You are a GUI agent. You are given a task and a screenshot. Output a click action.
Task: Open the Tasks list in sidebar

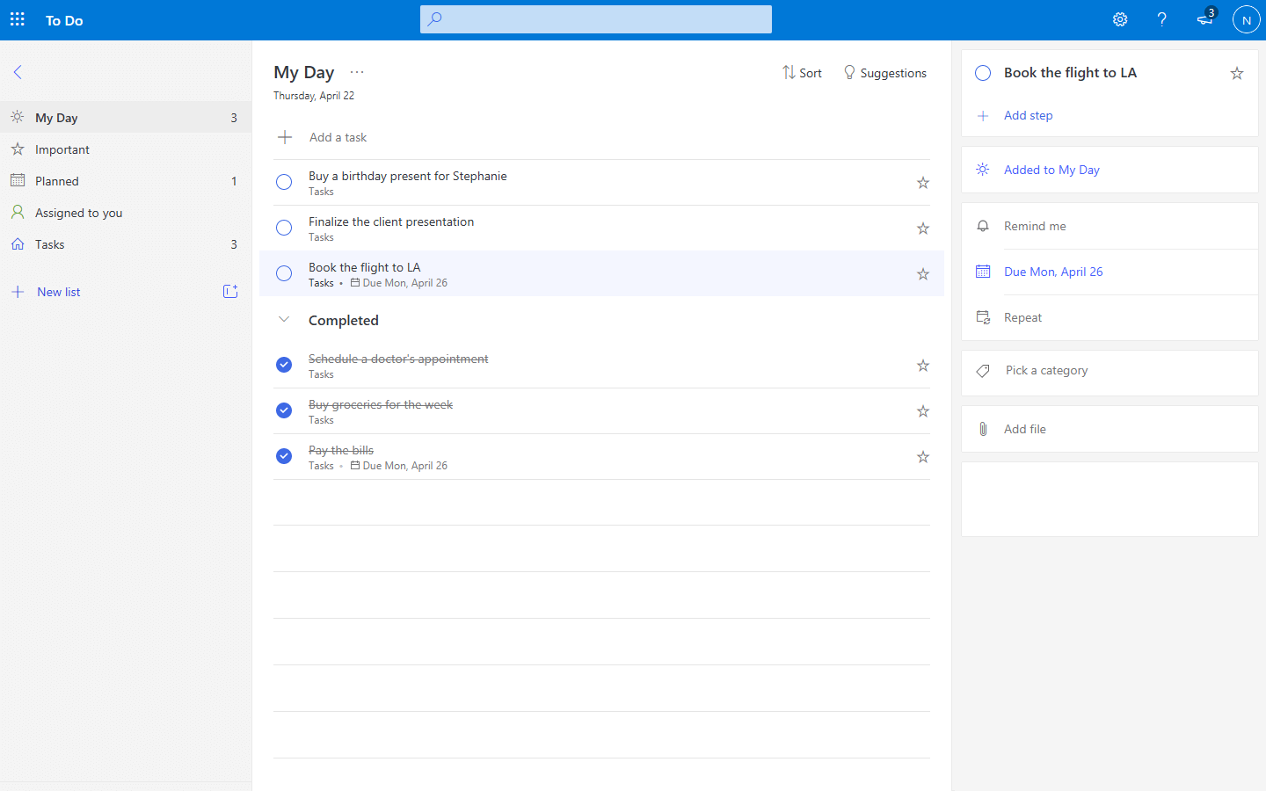click(x=126, y=244)
